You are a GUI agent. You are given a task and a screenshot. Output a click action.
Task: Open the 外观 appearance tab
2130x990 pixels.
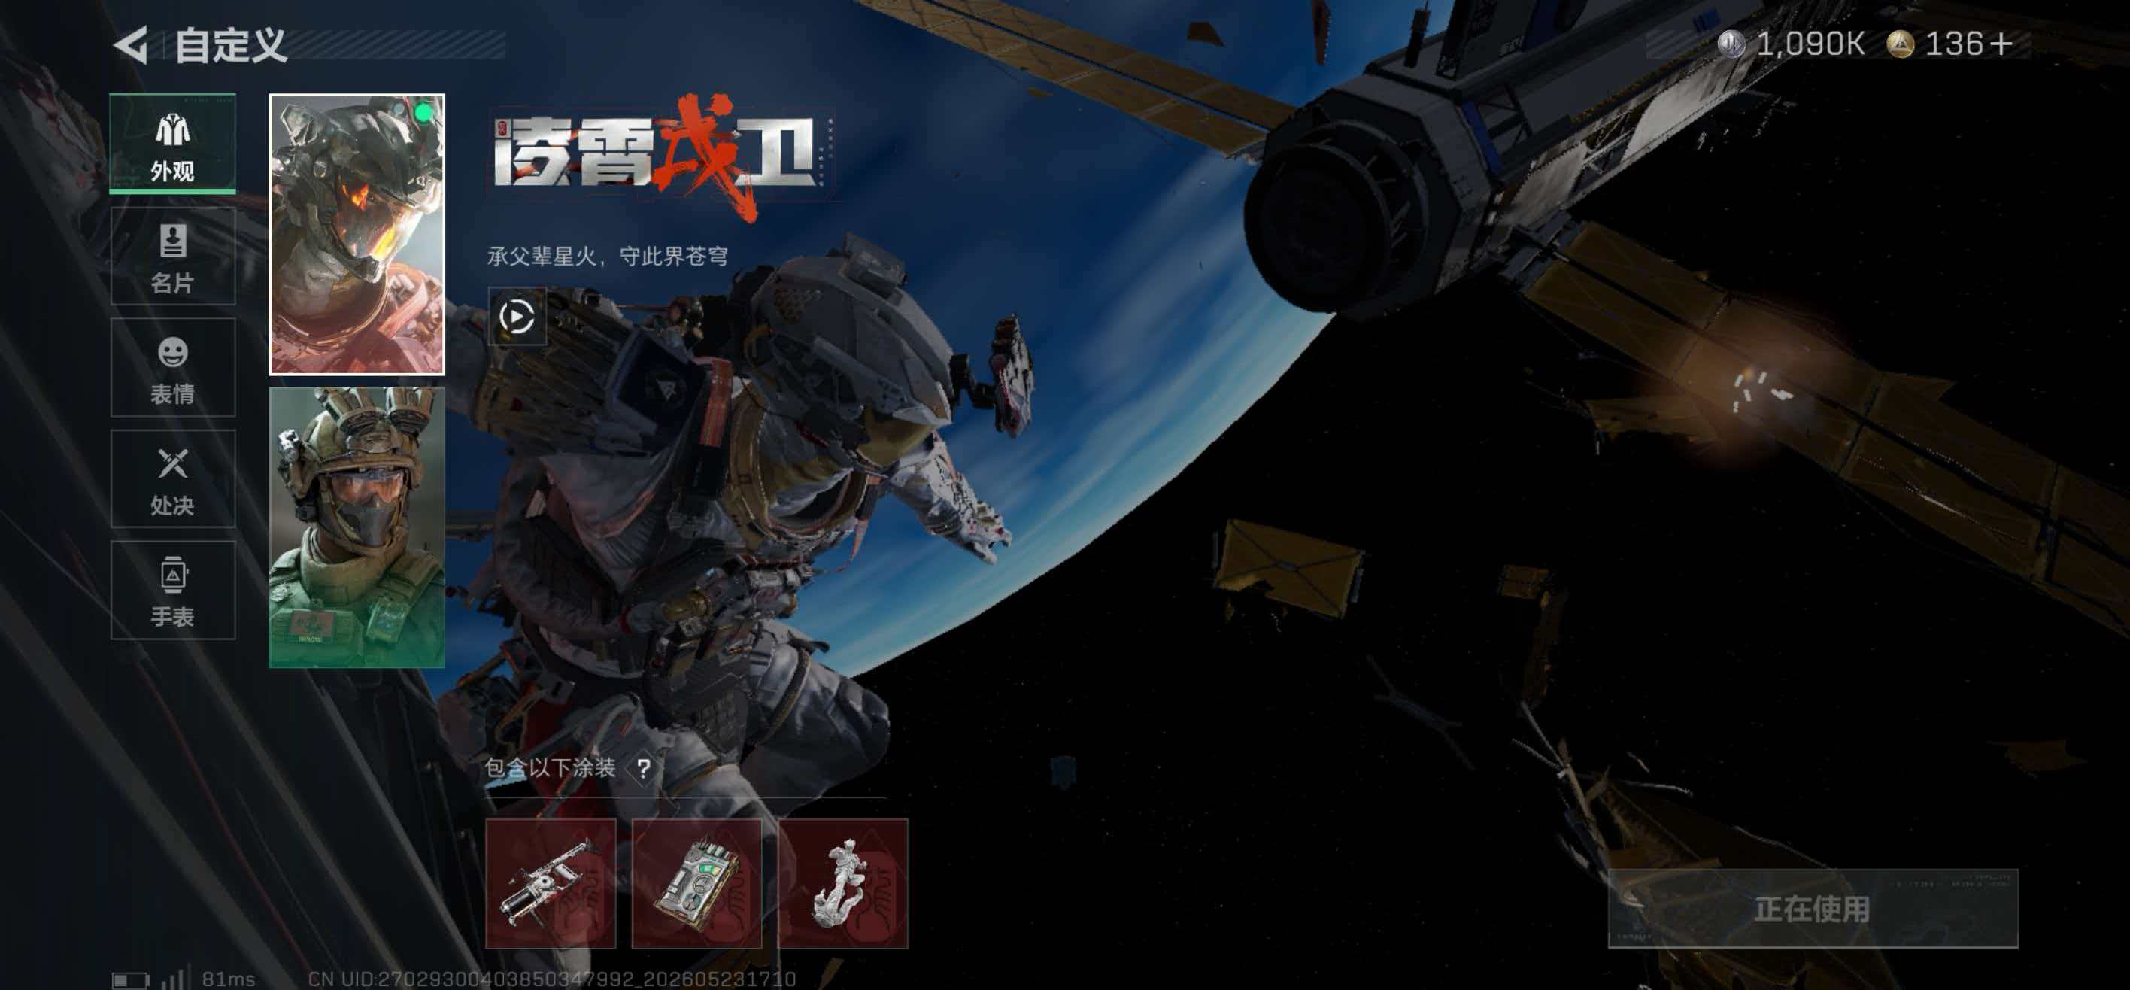coord(173,144)
